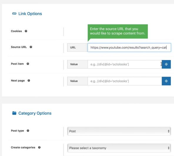Click the green source URL tooltip
The height and width of the screenshot is (156, 174).
pyautogui.click(x=118, y=31)
